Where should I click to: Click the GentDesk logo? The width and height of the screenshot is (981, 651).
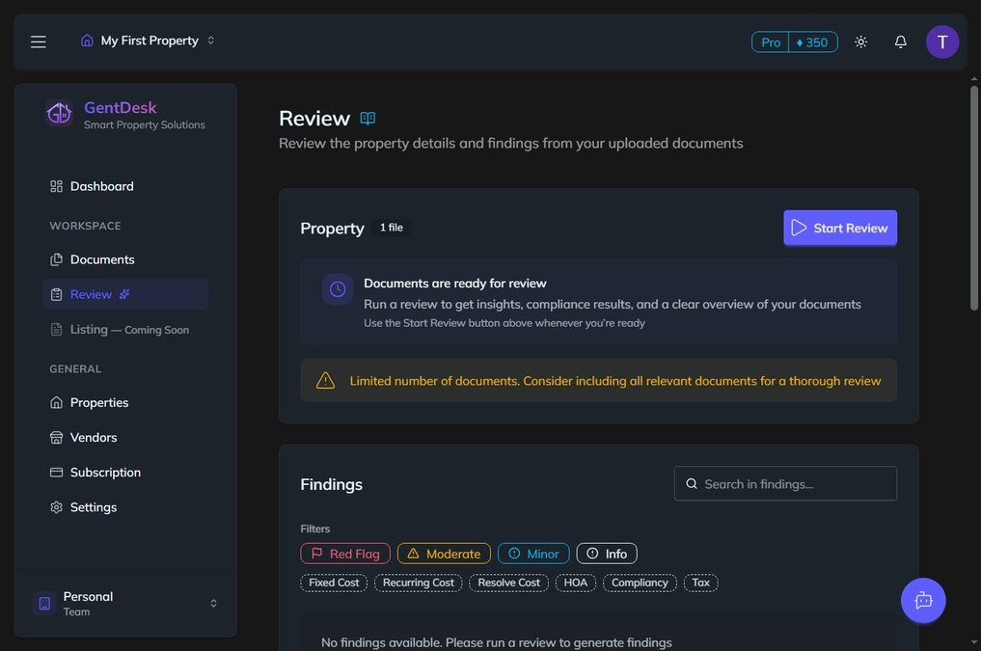pyautogui.click(x=59, y=112)
